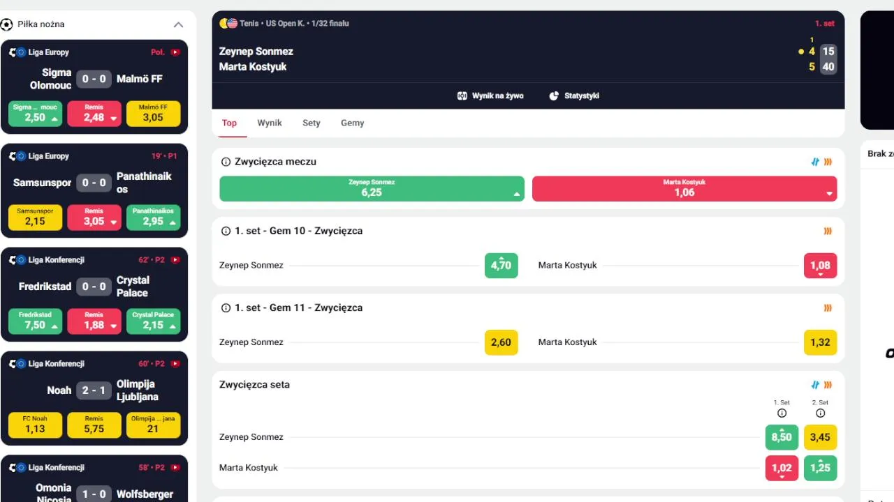The image size is (894, 502).
Task: Click Liga Europy logo on Sigma Olomouc card
Action: pyautogui.click(x=17, y=52)
